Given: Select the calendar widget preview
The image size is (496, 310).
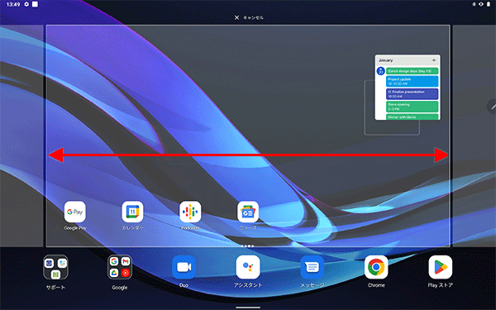Looking at the screenshot, I should point(408,88).
